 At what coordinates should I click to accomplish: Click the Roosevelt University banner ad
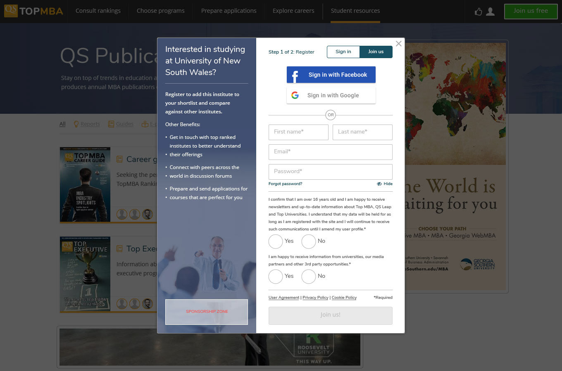coord(210,347)
